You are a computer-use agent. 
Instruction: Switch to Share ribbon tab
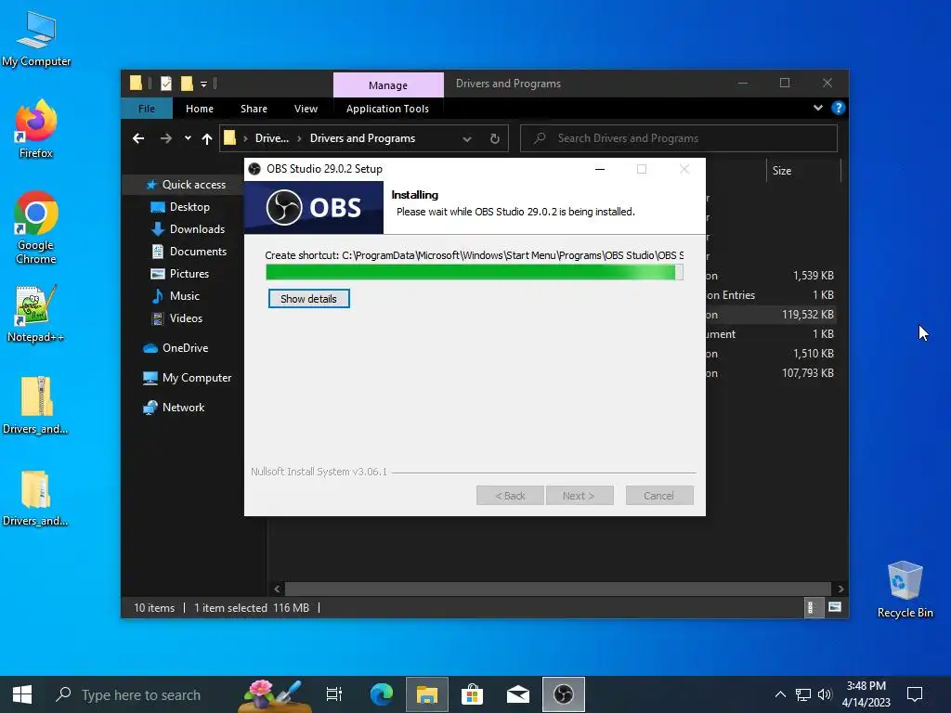(x=254, y=109)
